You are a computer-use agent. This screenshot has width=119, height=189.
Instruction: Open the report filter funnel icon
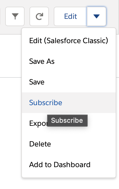(15, 16)
